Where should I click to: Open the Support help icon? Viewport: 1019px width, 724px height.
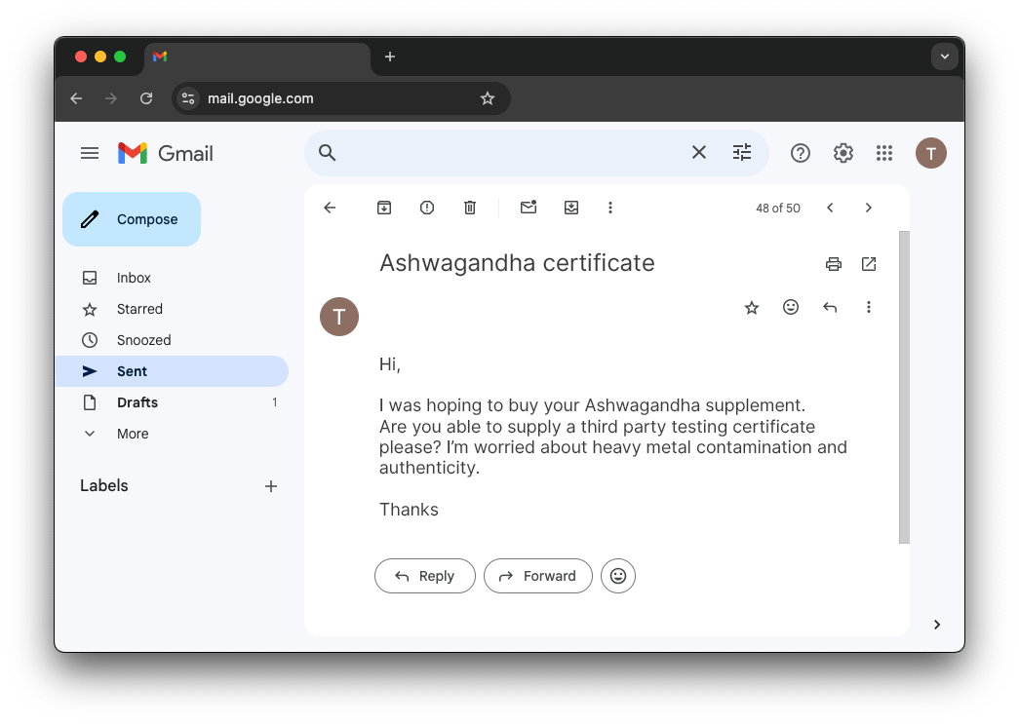pos(800,153)
